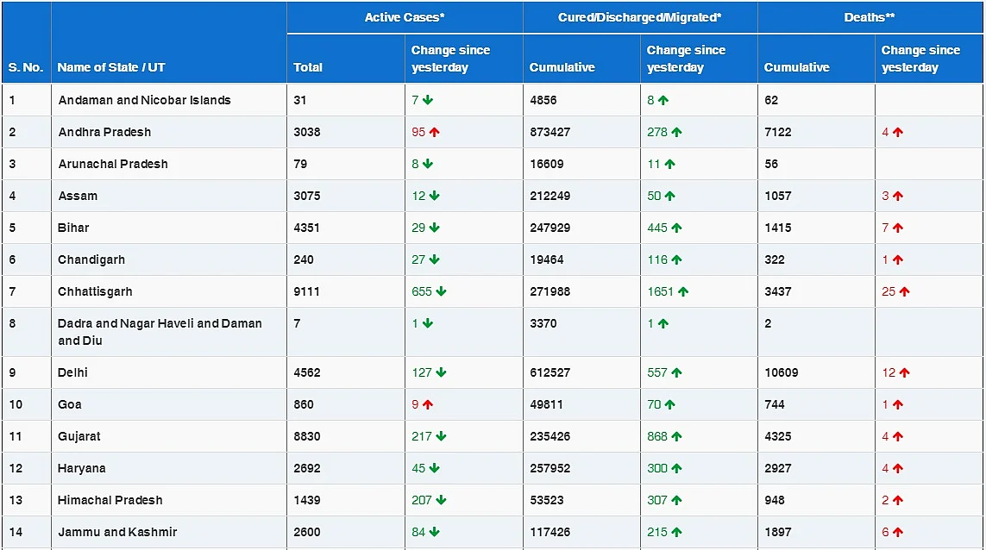Click Goa deaths cumulative '744'
Viewport: 986px width, 550px height.
pyautogui.click(x=775, y=405)
